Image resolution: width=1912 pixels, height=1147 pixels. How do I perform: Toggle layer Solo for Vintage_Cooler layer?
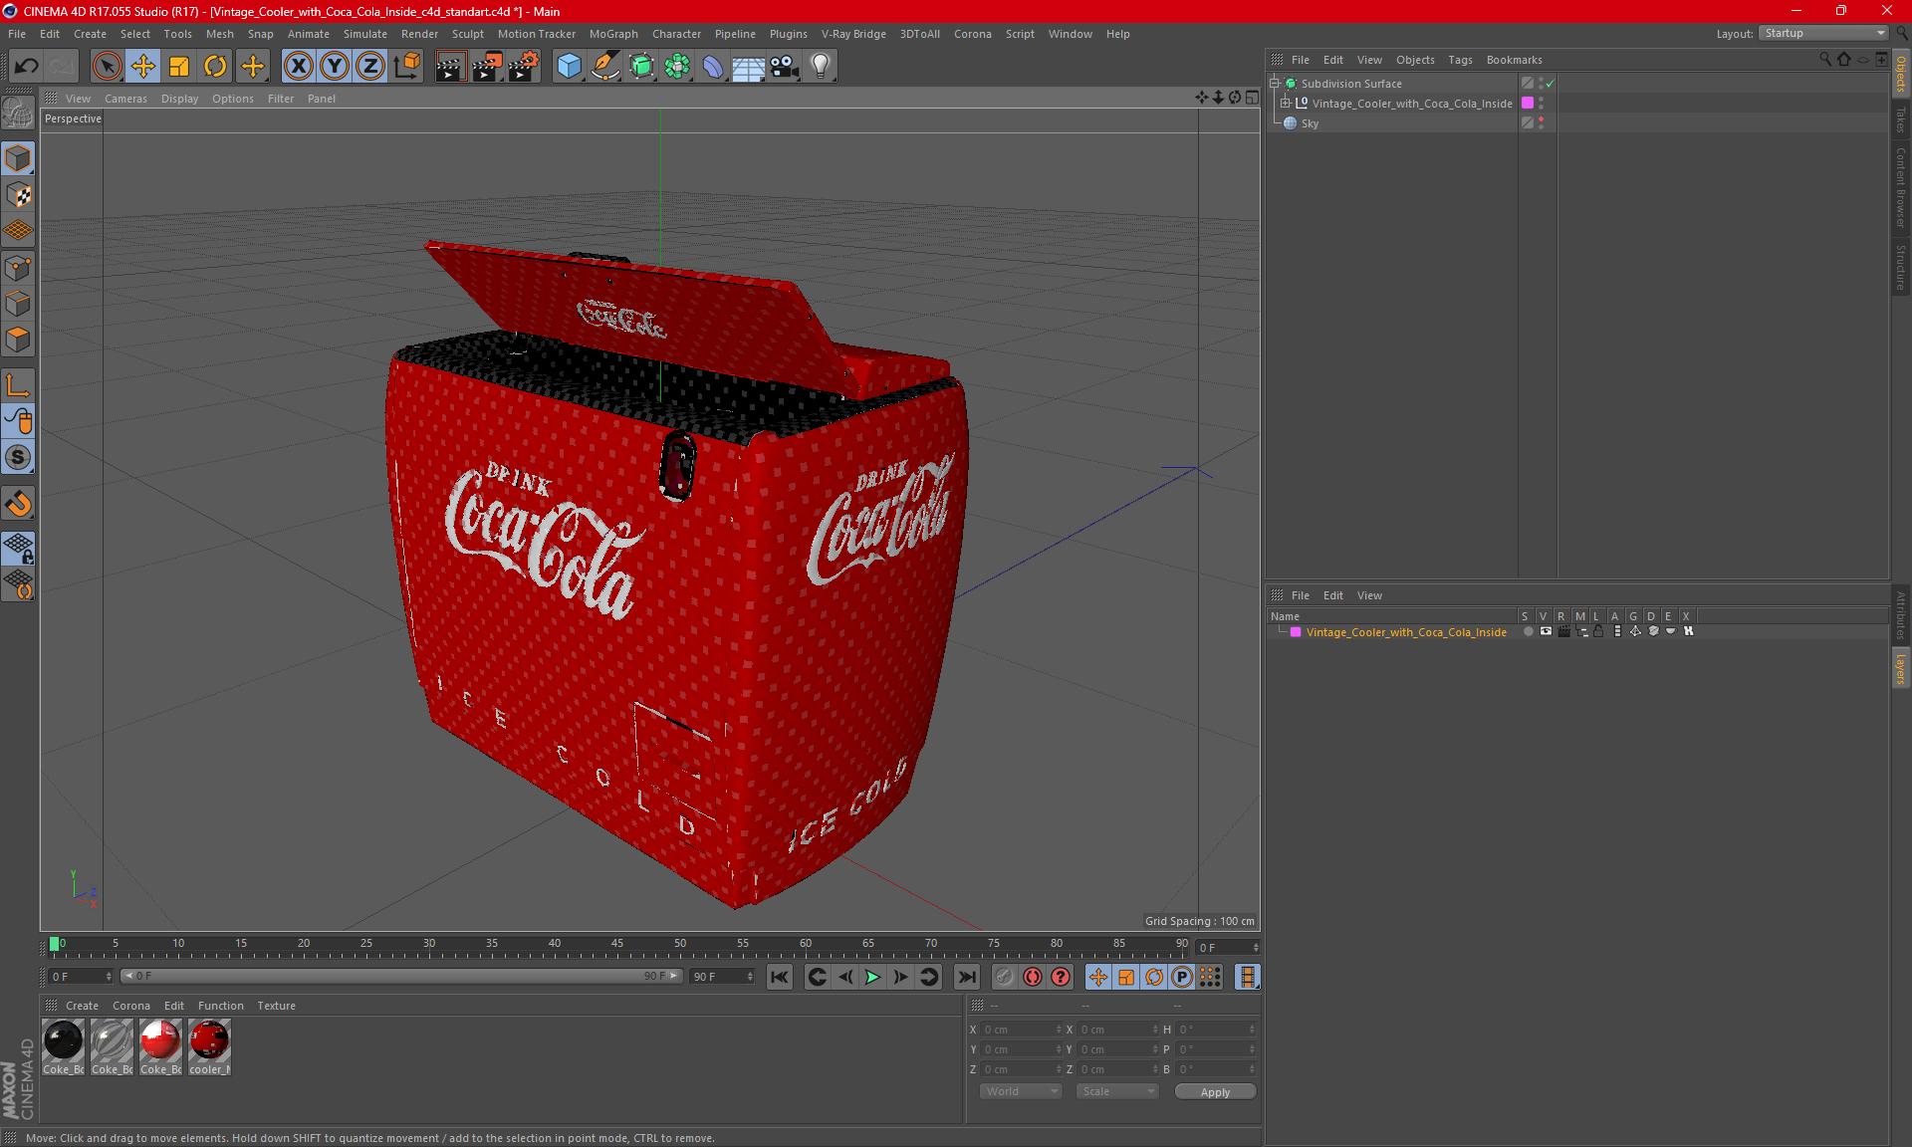(1529, 631)
